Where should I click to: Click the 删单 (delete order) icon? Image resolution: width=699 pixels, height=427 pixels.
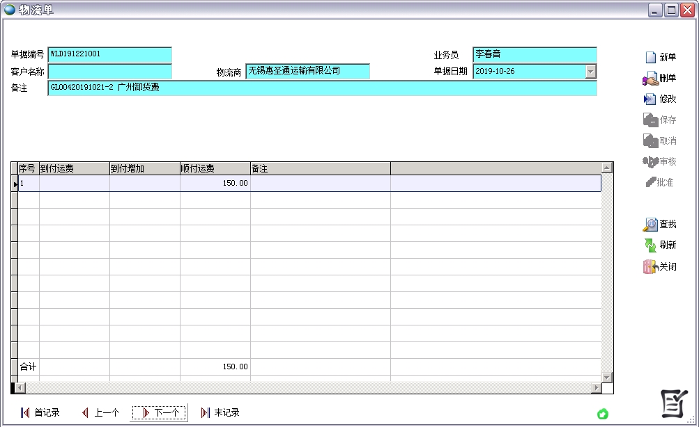click(x=650, y=79)
